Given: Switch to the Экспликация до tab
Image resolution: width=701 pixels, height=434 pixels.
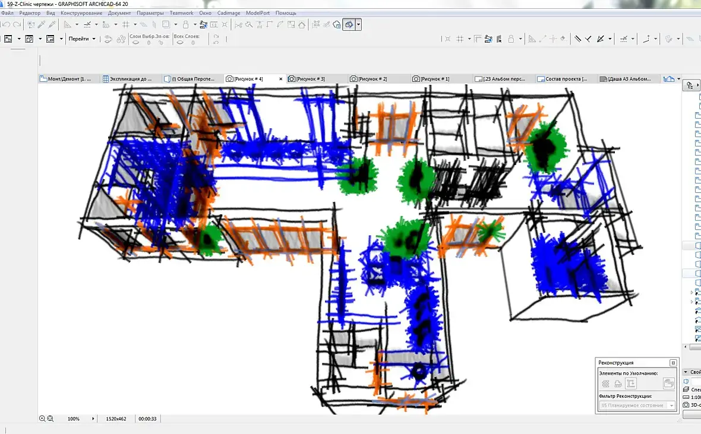Looking at the screenshot, I should (x=131, y=78).
